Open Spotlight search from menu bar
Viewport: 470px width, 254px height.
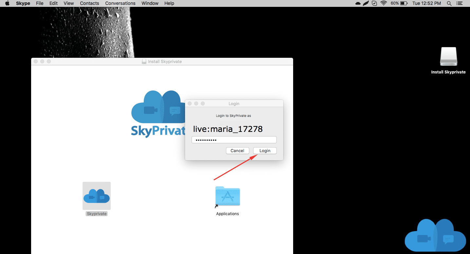[x=449, y=3]
